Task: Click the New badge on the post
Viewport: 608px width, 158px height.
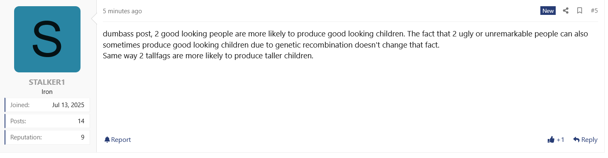Action: pos(548,11)
